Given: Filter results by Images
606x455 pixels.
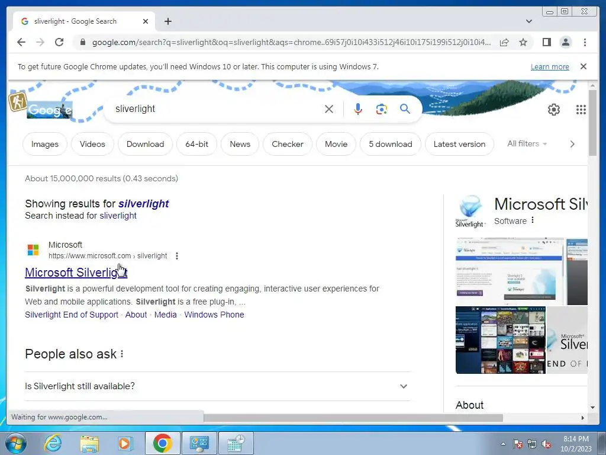Looking at the screenshot, I should pos(45,144).
